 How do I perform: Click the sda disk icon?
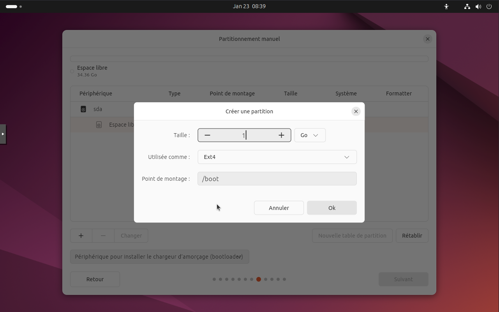[83, 109]
